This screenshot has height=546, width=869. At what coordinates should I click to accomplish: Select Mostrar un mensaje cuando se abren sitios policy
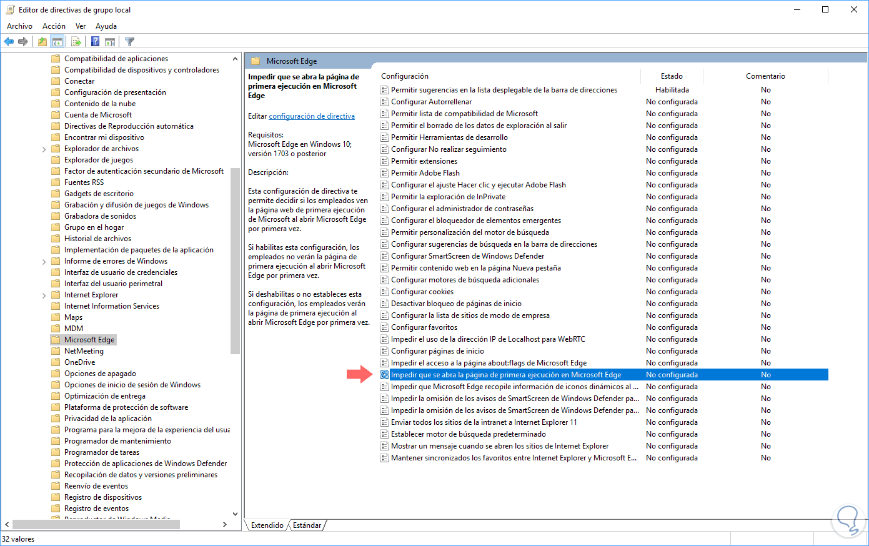500,446
